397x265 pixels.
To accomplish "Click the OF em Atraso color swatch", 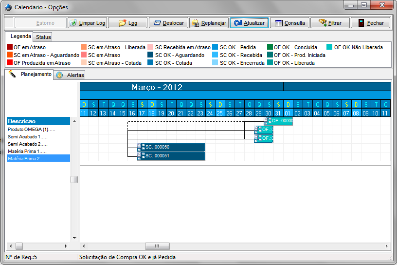I will 10,47.
